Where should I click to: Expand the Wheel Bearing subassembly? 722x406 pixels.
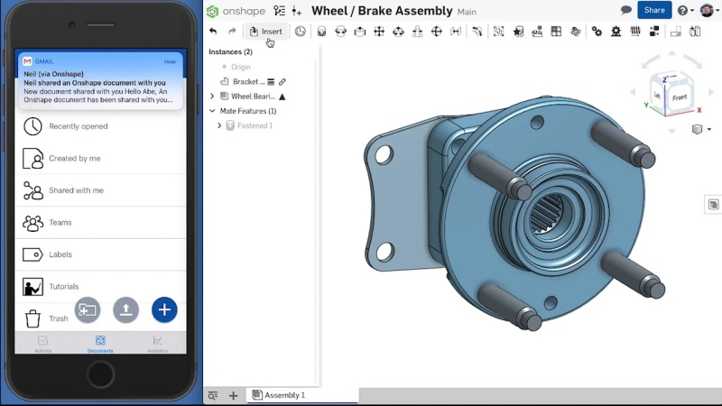(212, 97)
